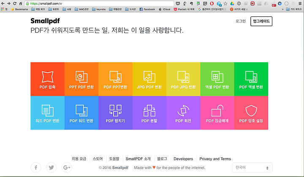This screenshot has width=304, height=177.
Task: Open the PDF 엑셀 변환 tile
Action: [x=251, y=79]
